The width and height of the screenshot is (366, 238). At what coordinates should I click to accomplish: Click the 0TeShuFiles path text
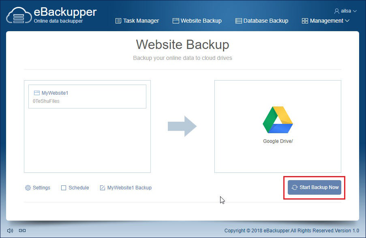pos(46,101)
